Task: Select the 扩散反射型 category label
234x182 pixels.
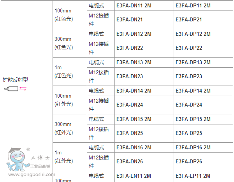Action: (x=15, y=80)
